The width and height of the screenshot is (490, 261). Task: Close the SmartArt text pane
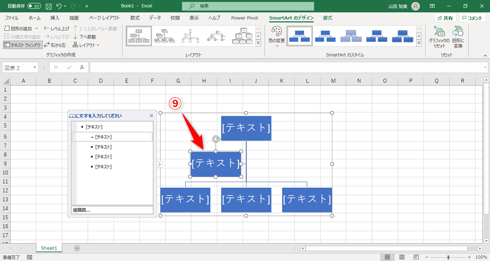click(151, 116)
